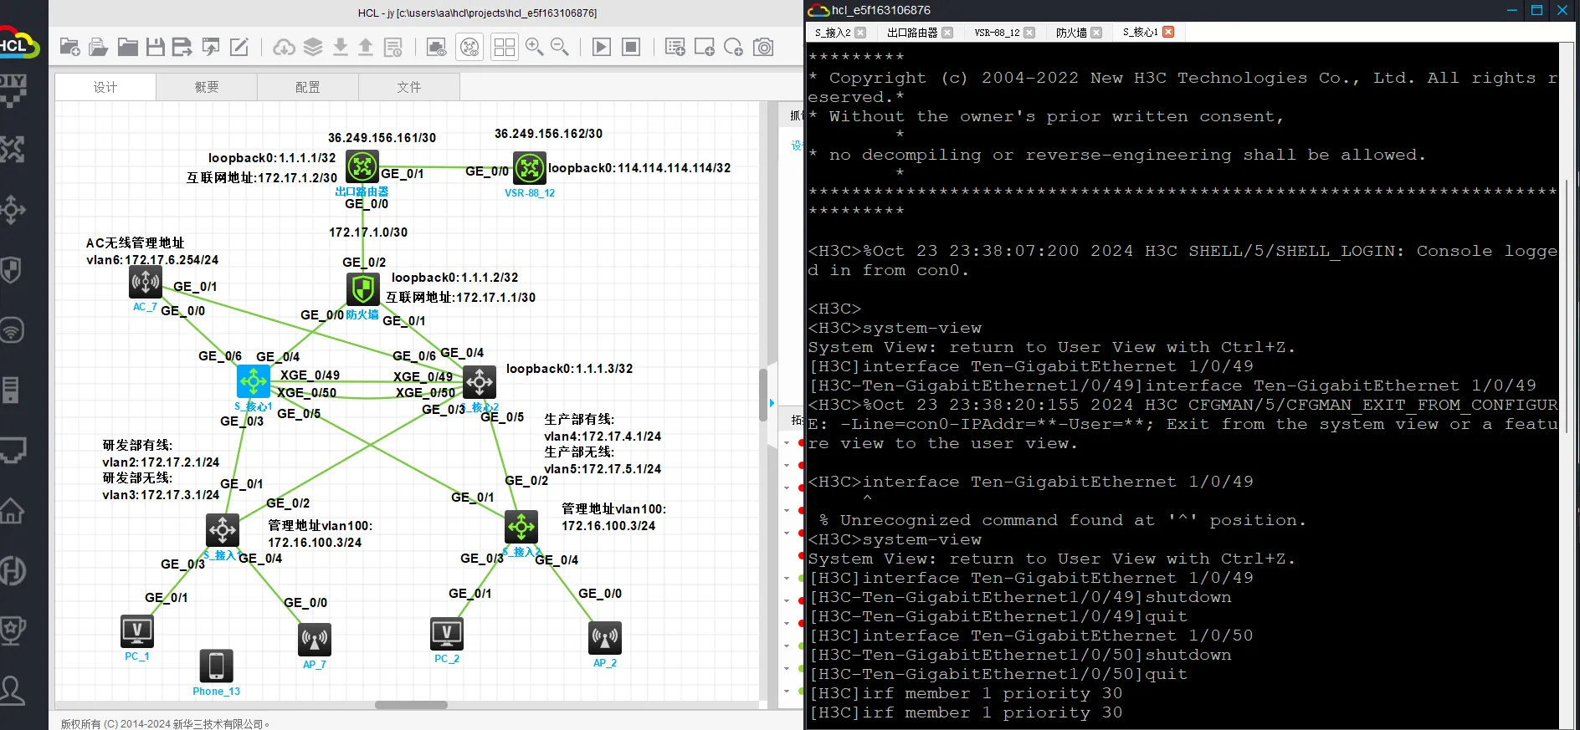Expand right panel with blue arrow handle
This screenshot has height=730, width=1580.
[772, 403]
